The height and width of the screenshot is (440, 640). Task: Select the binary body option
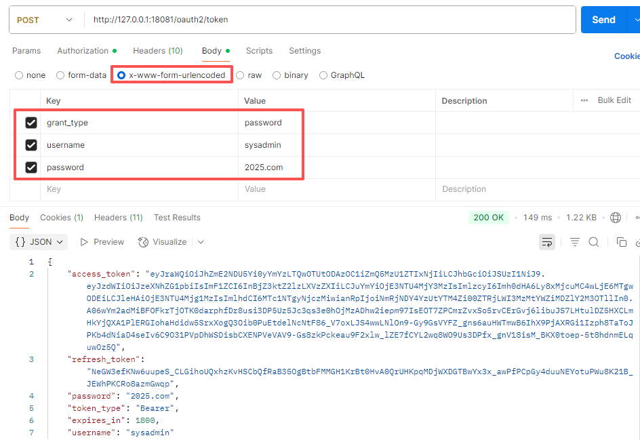click(x=277, y=75)
